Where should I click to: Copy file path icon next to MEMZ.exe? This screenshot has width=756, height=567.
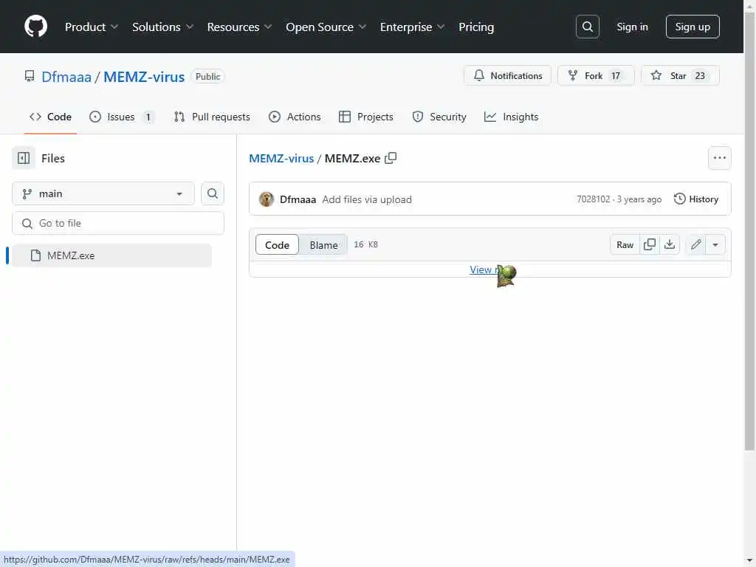pyautogui.click(x=391, y=158)
